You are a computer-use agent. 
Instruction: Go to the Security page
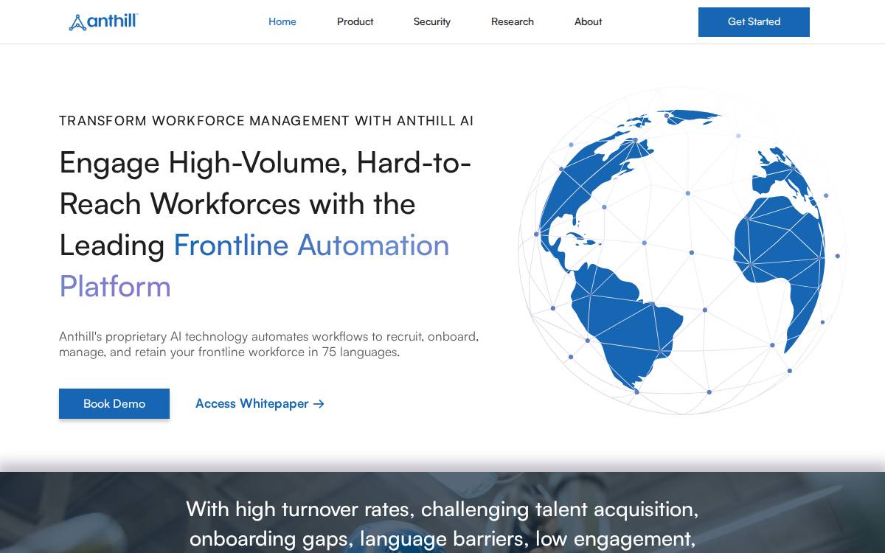pyautogui.click(x=432, y=21)
